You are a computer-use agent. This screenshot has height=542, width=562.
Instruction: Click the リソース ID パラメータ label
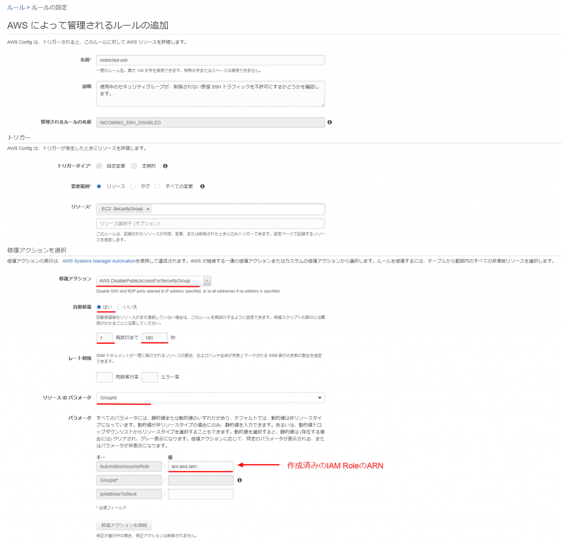[67, 398]
